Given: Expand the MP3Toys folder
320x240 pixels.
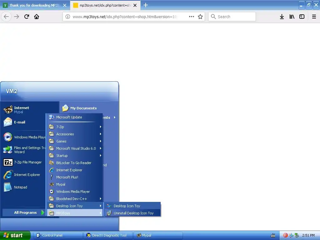Looking at the screenshot, I should [75, 213].
